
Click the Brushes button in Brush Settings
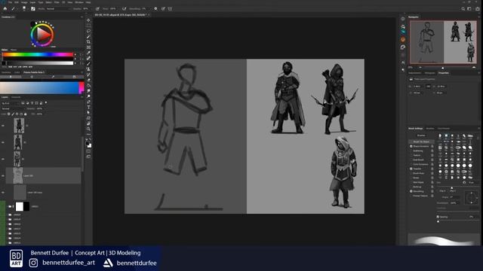point(421,135)
